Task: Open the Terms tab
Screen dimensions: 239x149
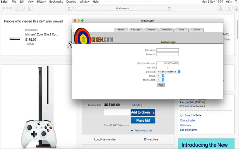Action: pos(181,30)
